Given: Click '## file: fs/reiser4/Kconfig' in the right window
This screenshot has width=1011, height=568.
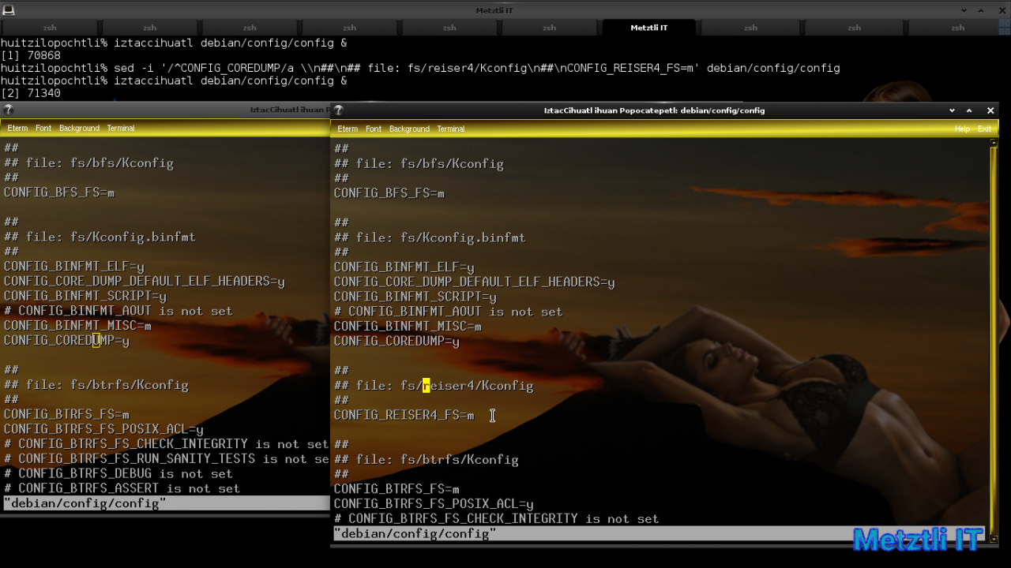Looking at the screenshot, I should (x=434, y=385).
